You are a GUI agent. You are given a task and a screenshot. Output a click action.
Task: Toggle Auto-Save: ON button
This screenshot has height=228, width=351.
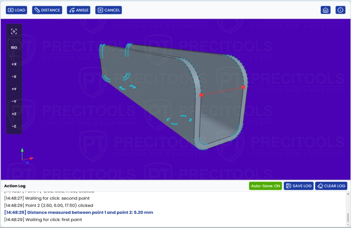pos(265,186)
